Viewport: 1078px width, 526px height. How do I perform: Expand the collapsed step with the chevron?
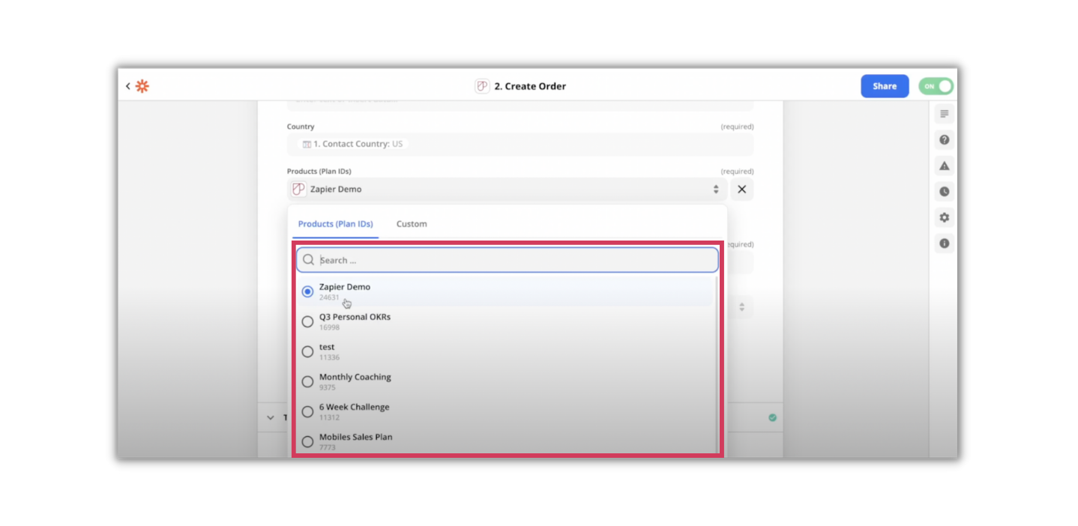click(271, 417)
